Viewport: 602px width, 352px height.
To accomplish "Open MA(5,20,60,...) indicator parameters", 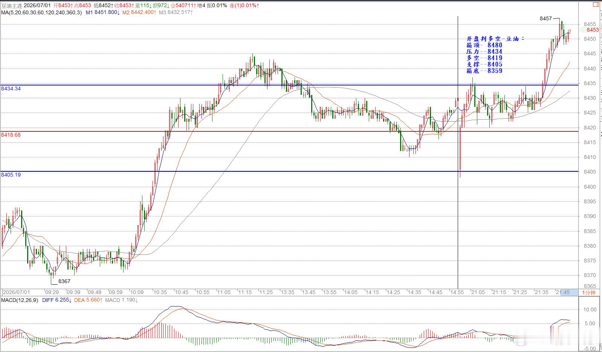I will point(41,12).
